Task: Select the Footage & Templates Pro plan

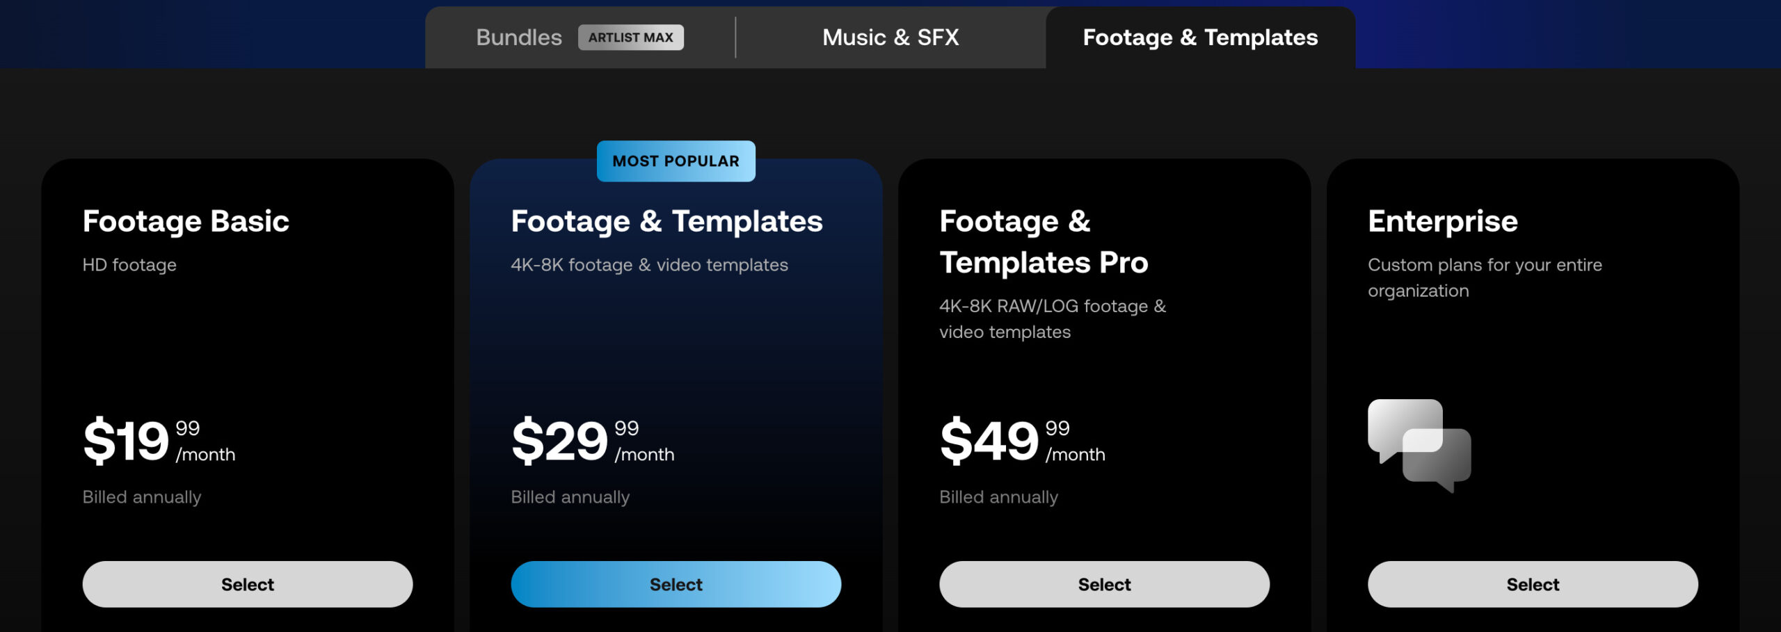Action: [x=1104, y=584]
